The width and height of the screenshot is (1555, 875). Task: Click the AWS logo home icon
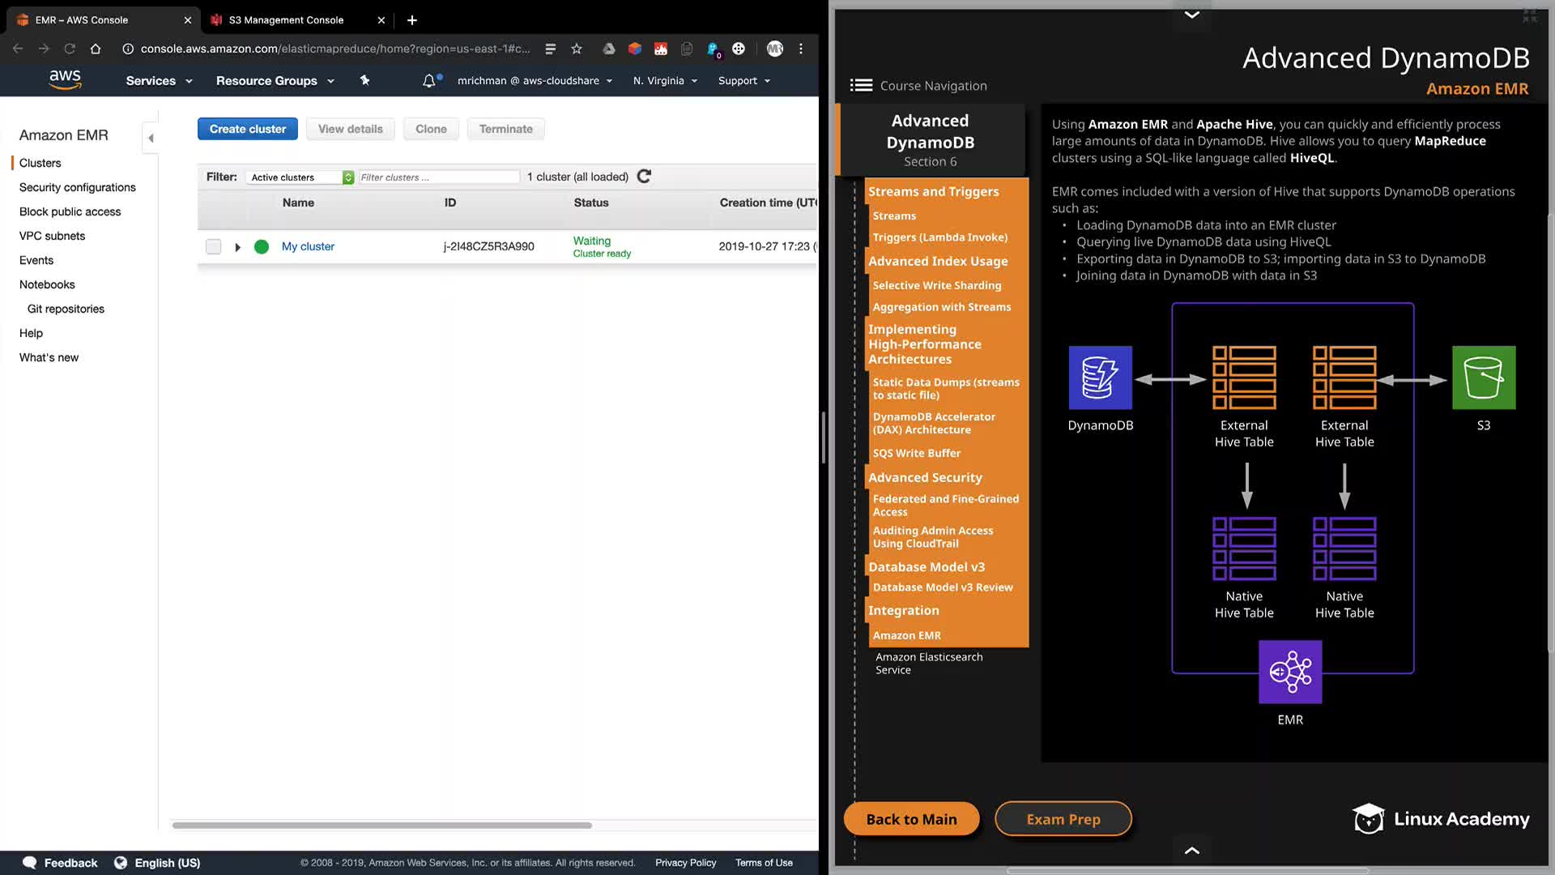[65, 79]
